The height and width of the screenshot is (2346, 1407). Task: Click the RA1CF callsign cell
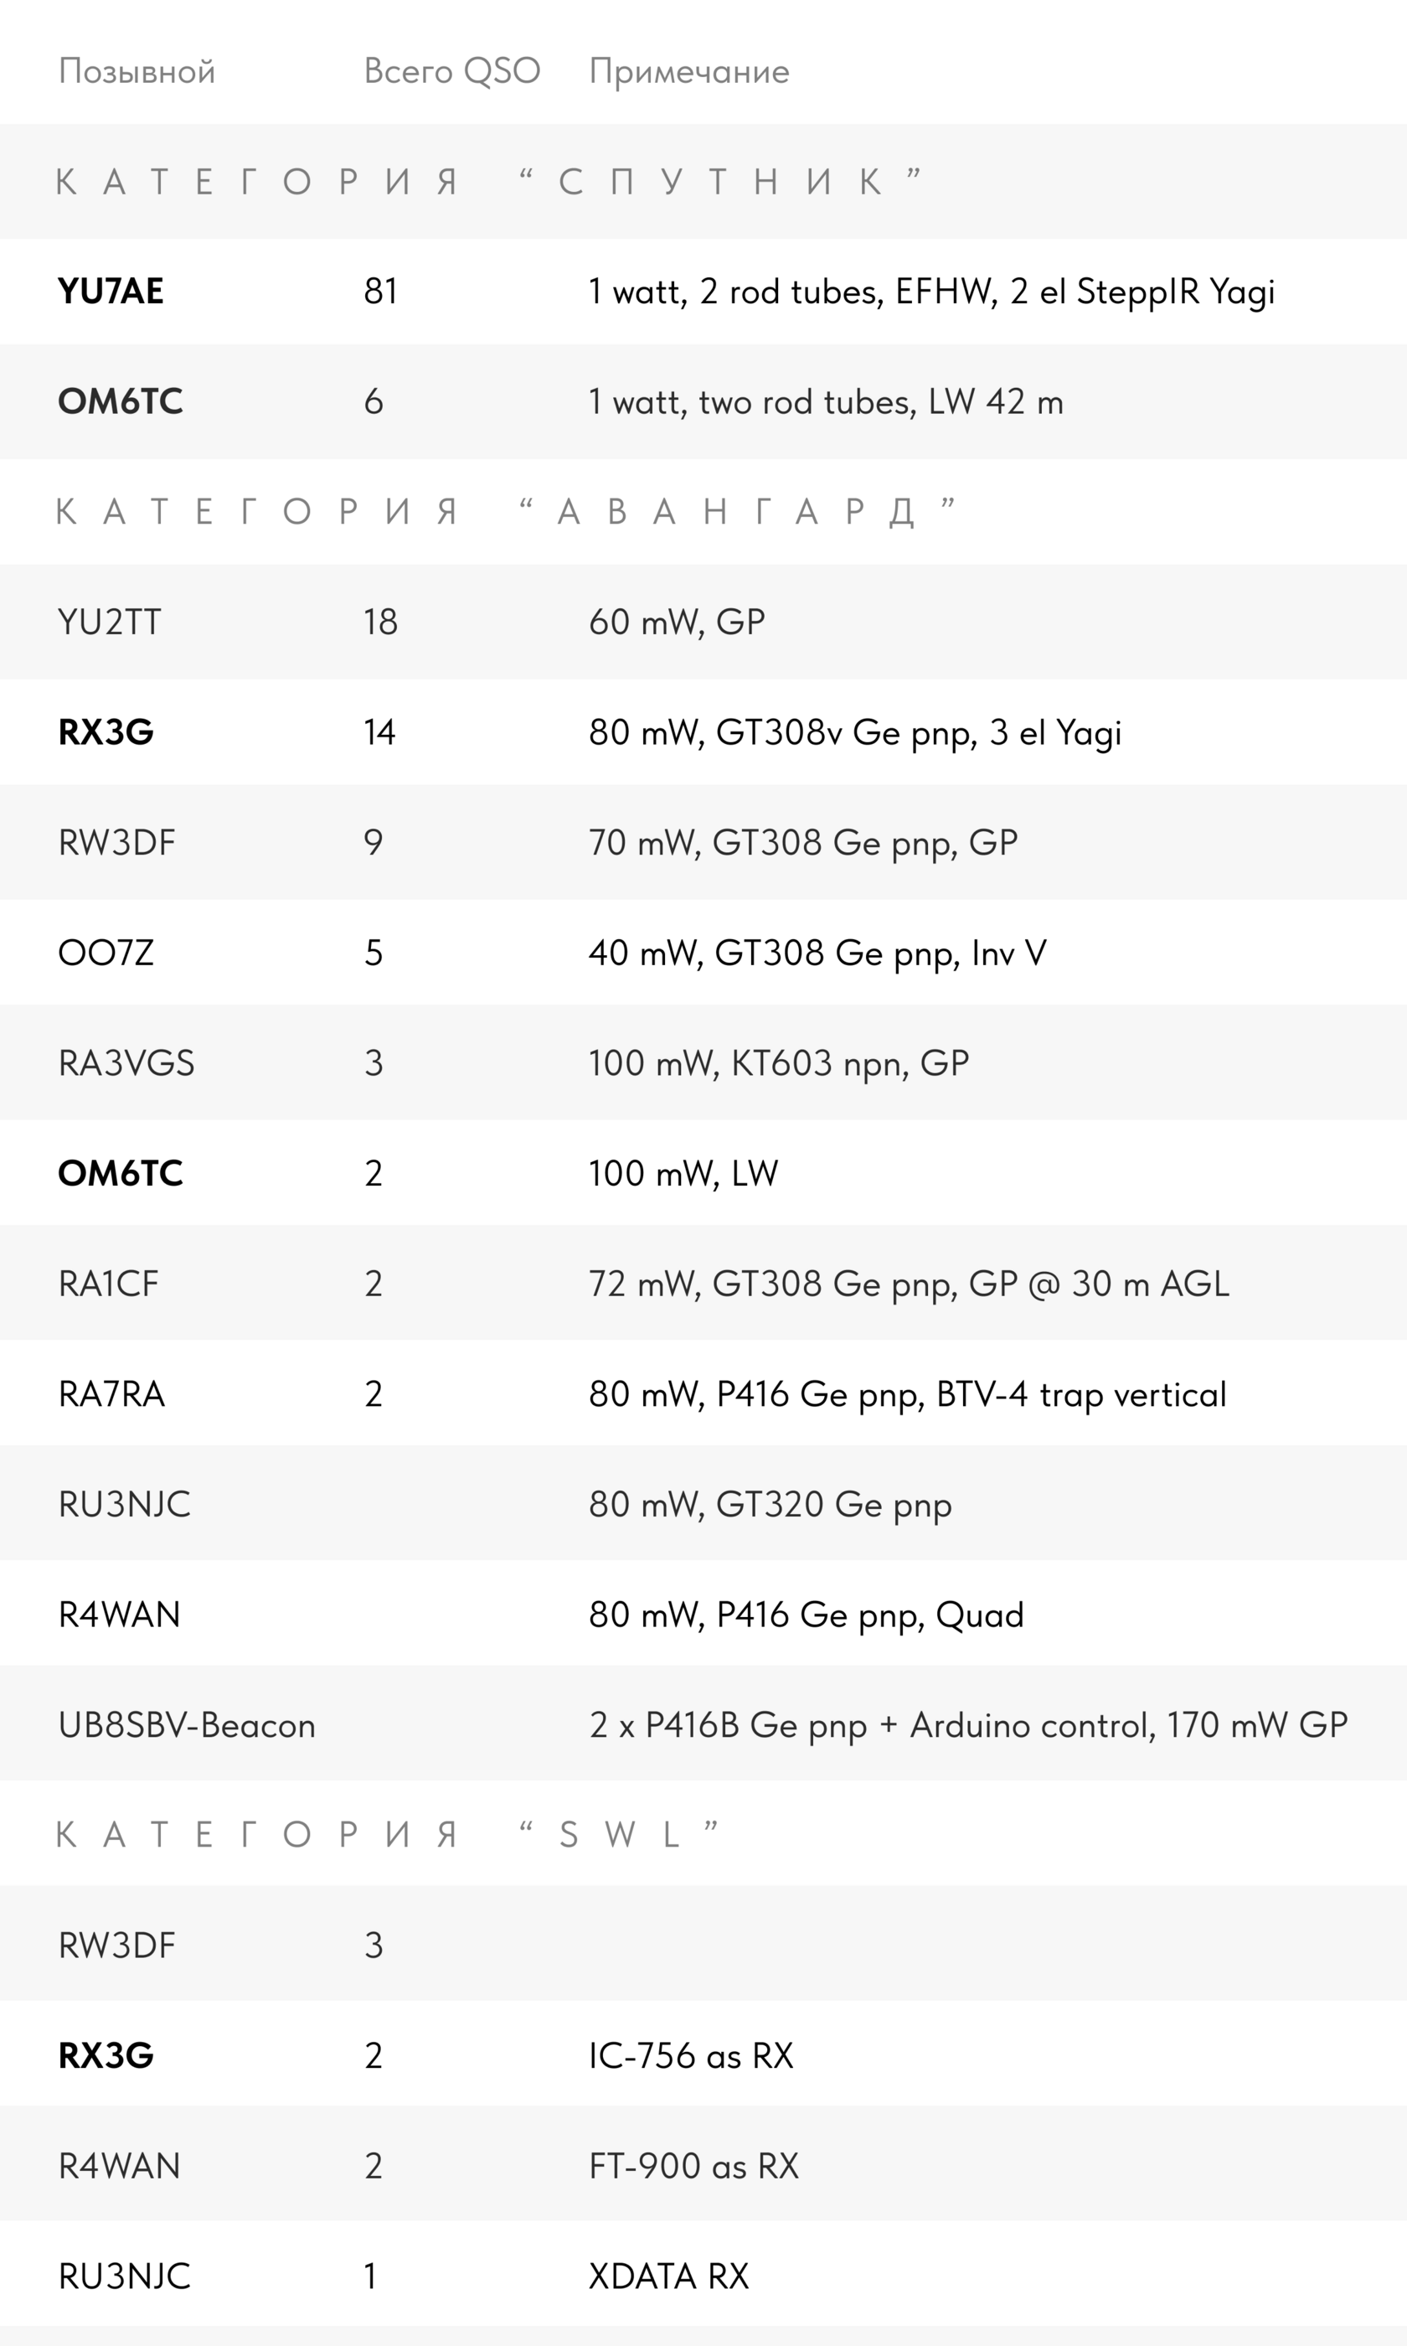point(108,1284)
